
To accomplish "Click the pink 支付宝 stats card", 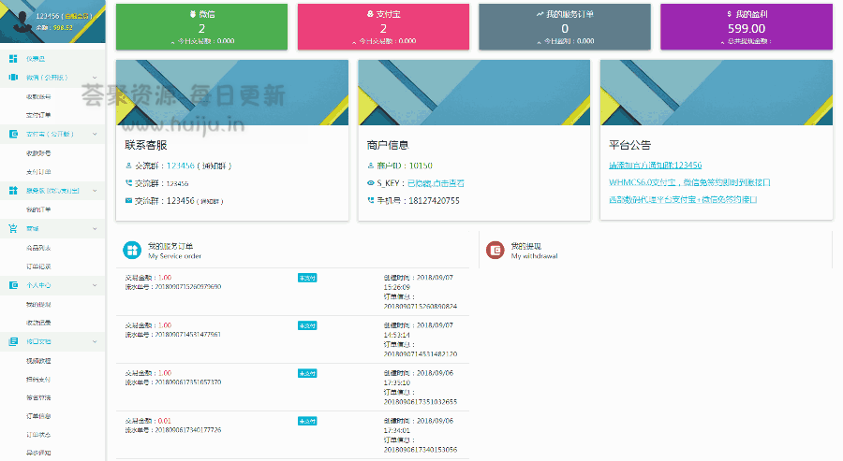I will click(x=383, y=27).
